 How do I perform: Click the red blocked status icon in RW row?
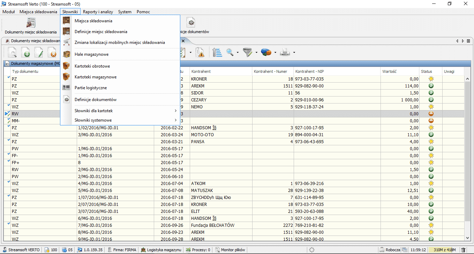431,114
